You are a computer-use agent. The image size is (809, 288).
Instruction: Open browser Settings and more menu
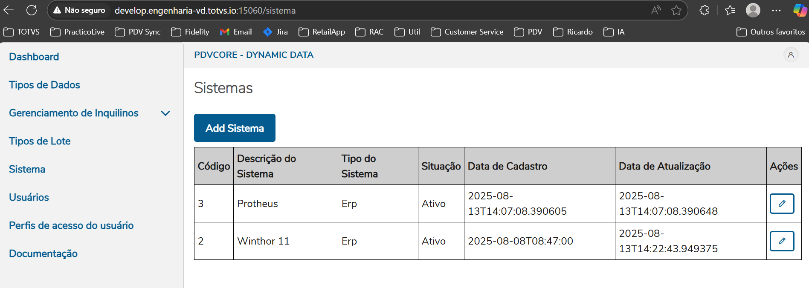pos(776,10)
